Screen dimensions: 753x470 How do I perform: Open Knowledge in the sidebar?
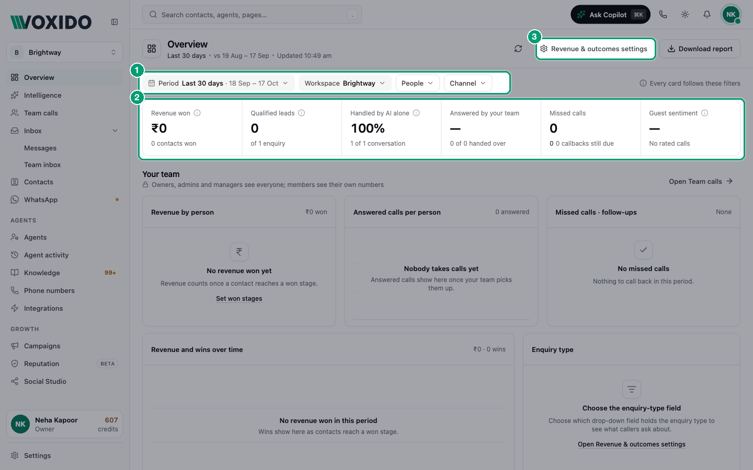click(65, 273)
